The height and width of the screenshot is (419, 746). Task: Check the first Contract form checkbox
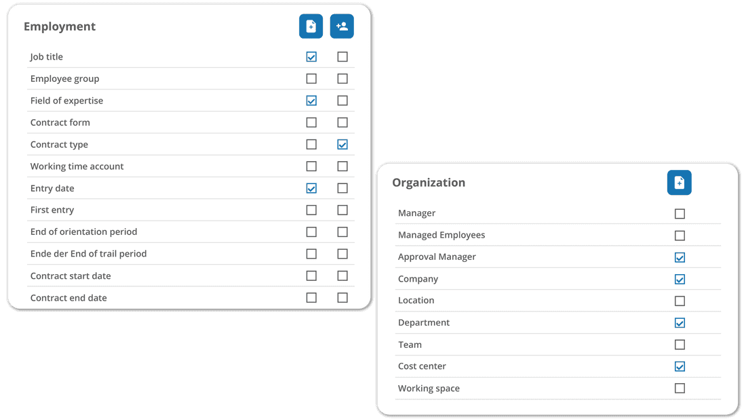click(311, 122)
